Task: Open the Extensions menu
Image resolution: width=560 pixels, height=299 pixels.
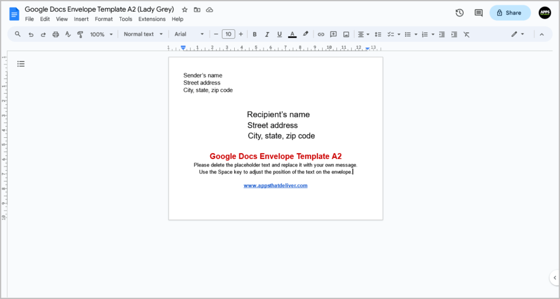Action: tap(152, 19)
